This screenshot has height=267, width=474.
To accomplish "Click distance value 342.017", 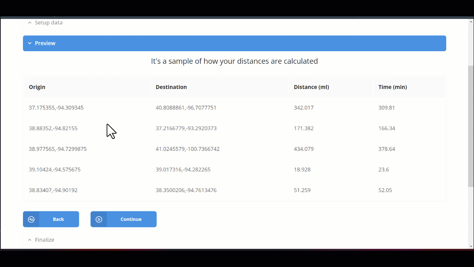I will [304, 108].
